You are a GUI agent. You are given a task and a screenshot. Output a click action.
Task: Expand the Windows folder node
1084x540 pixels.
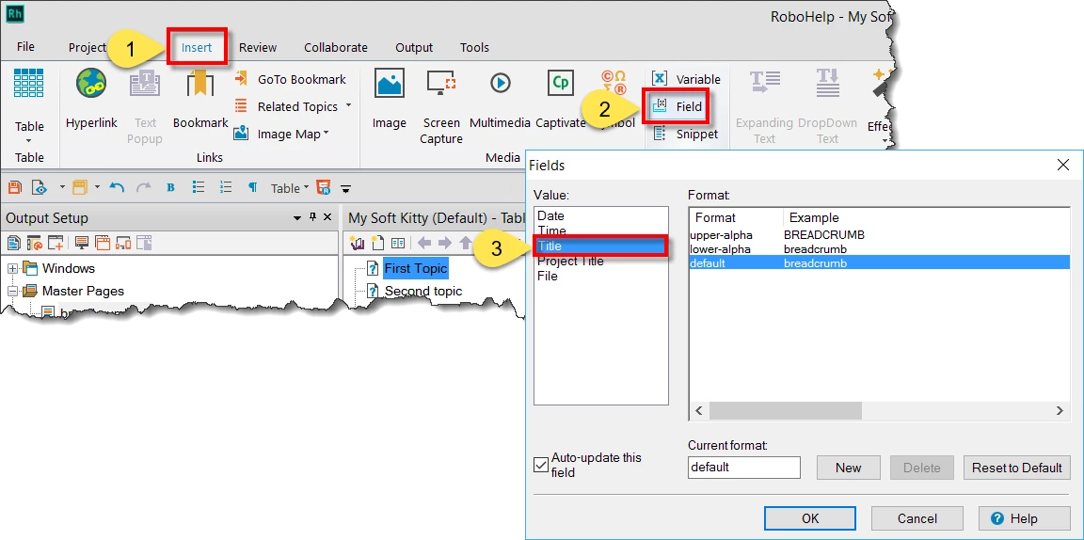(x=12, y=268)
